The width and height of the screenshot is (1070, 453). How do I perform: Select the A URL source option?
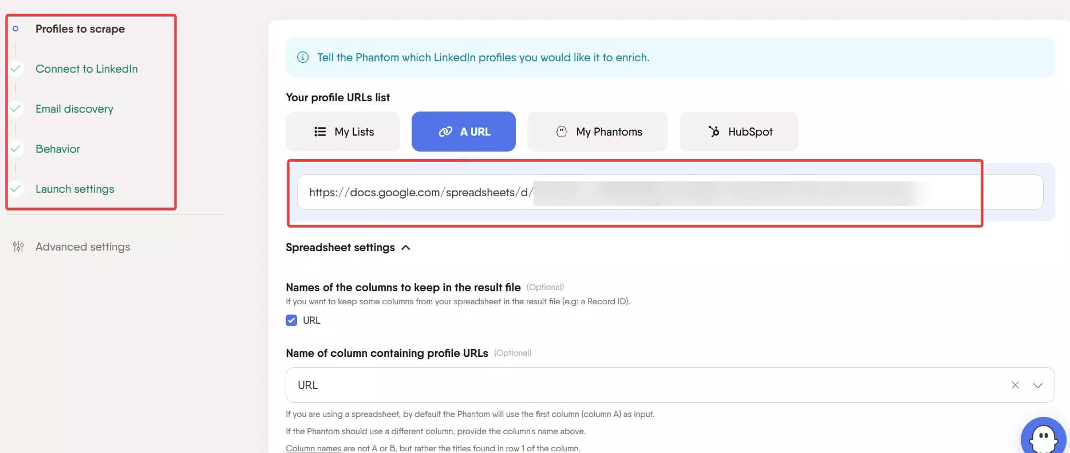463,131
